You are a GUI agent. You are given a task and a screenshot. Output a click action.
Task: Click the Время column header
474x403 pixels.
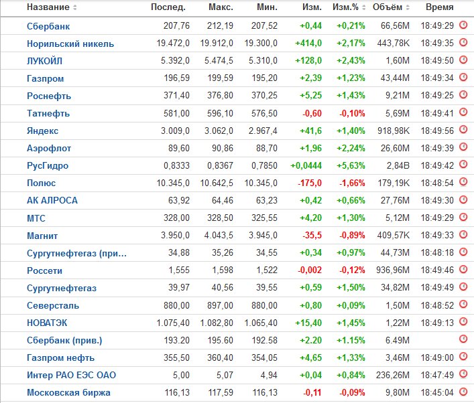440,7
